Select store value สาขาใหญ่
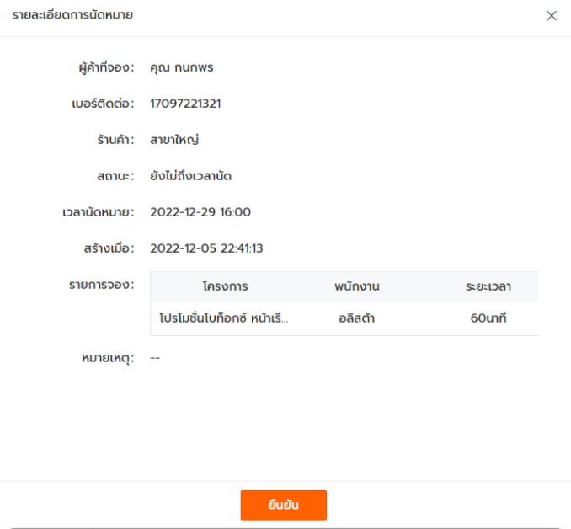This screenshot has height=529, width=571. coord(174,140)
